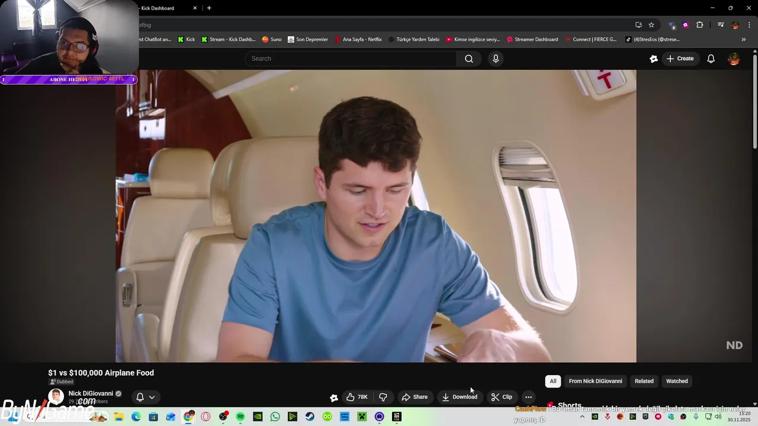The width and height of the screenshot is (758, 426).
Task: Dislike the video with thumbs down icon
Action: click(383, 397)
